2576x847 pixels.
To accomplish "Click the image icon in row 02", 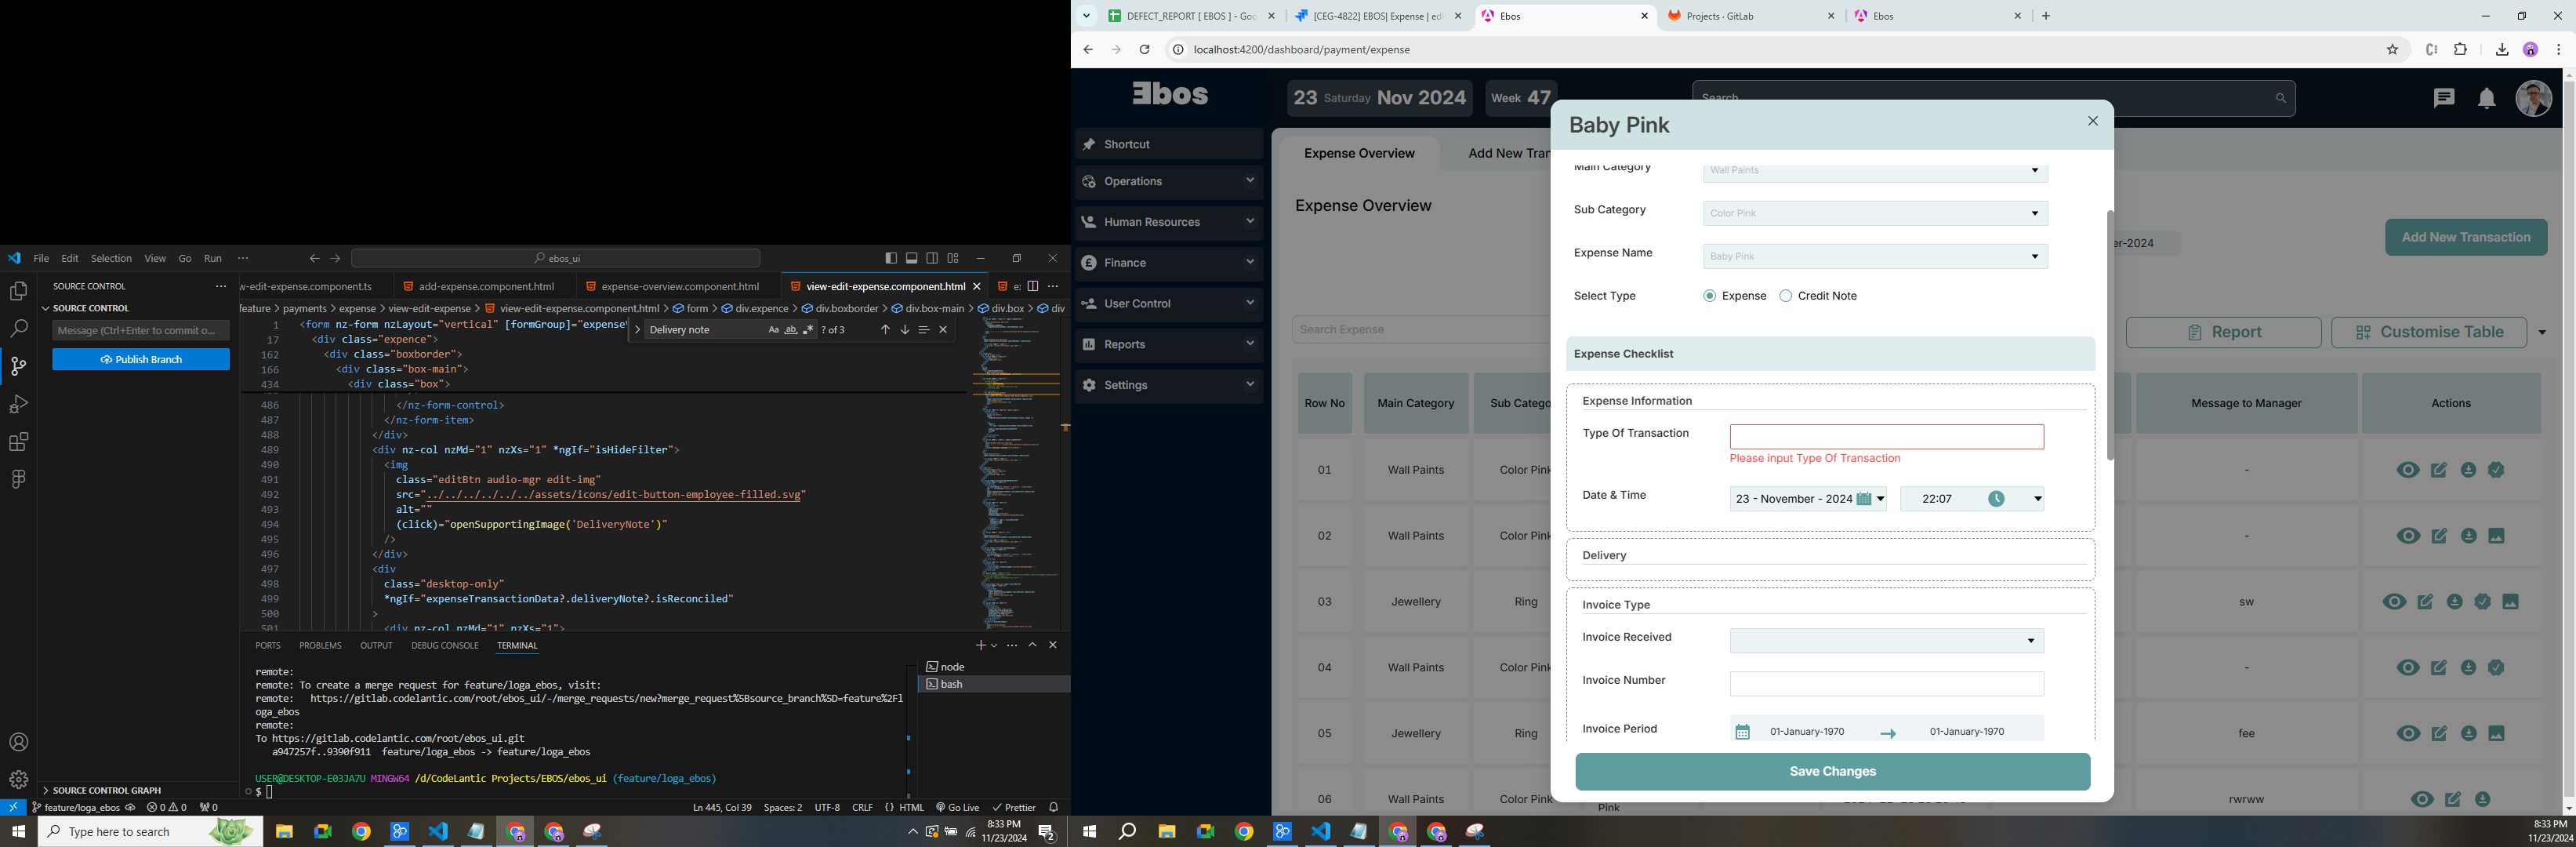I will (x=2496, y=536).
